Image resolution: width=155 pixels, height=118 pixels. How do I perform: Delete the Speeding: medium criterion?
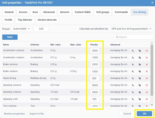[x=147, y=92]
